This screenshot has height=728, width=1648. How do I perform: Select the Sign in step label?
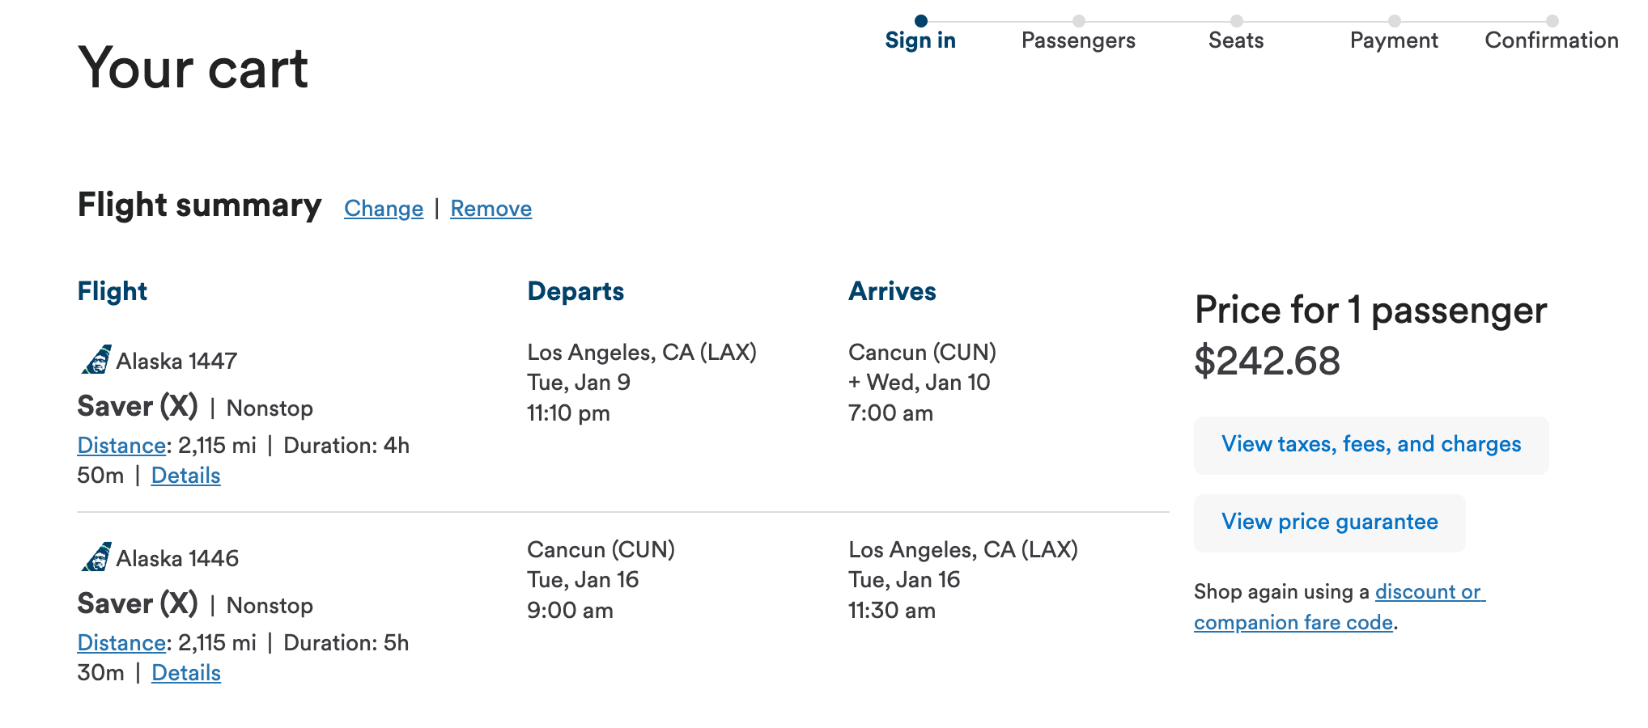click(x=920, y=40)
